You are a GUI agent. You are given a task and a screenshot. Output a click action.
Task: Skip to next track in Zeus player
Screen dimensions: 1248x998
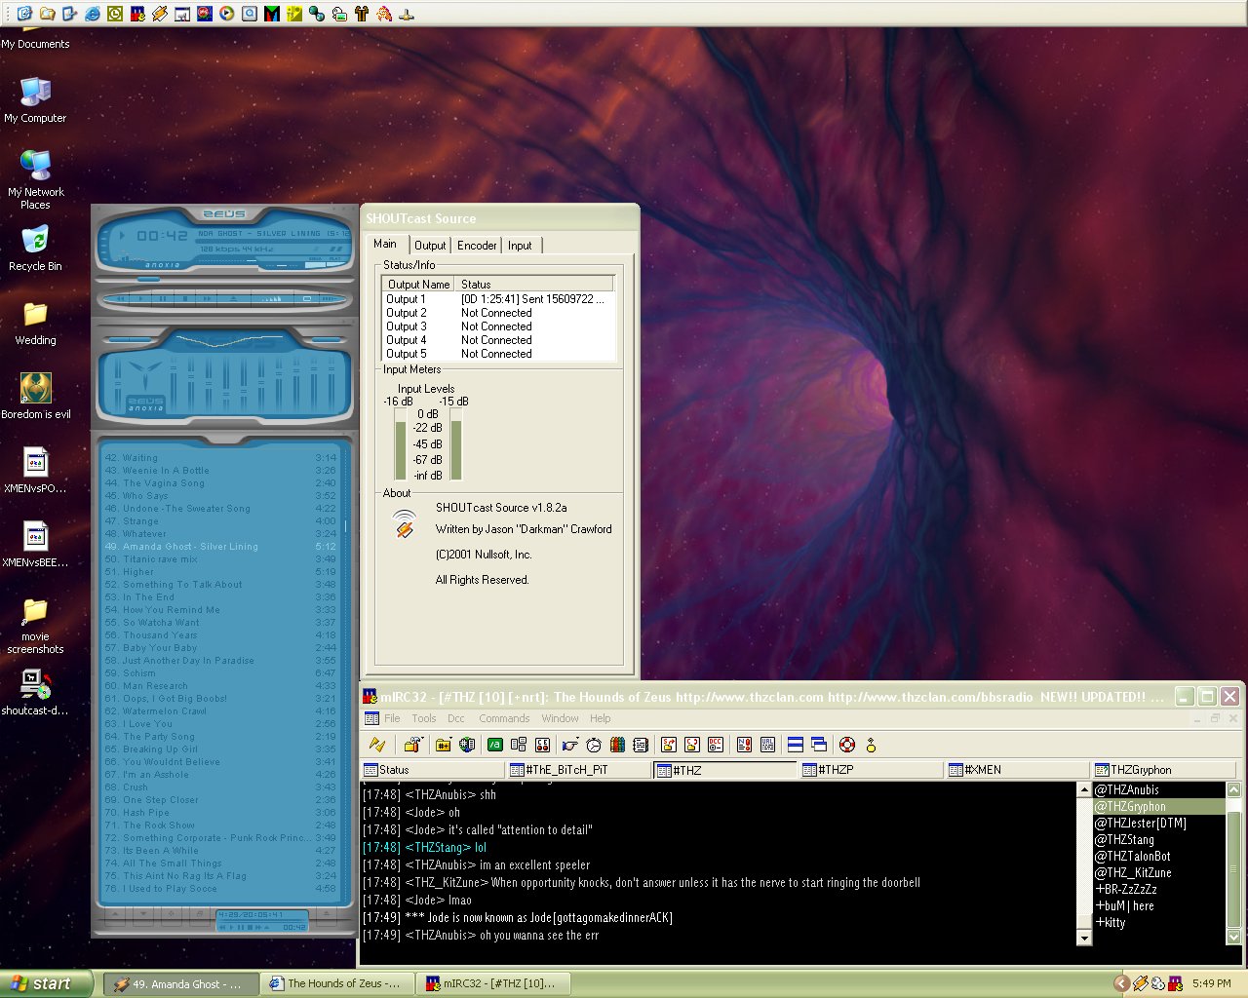(x=207, y=298)
